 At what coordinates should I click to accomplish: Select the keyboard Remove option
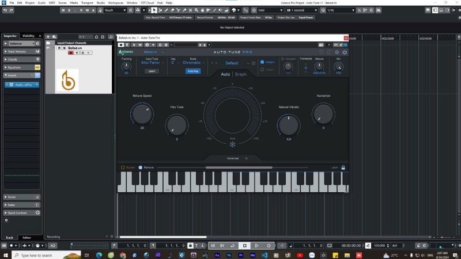click(140, 167)
